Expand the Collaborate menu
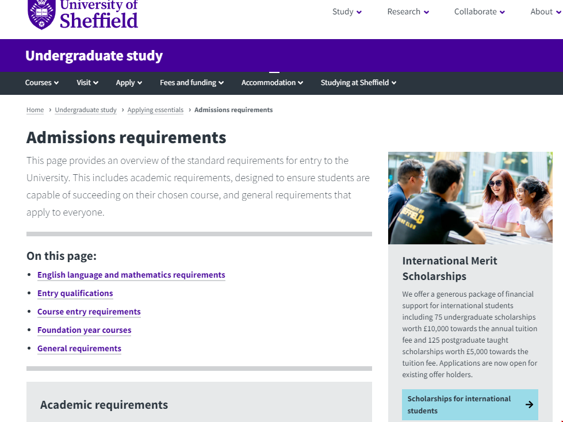563x422 pixels. (479, 11)
